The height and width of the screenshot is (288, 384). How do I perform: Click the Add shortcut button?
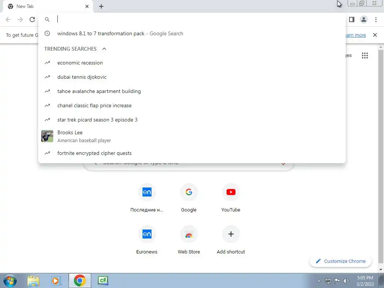click(x=231, y=240)
